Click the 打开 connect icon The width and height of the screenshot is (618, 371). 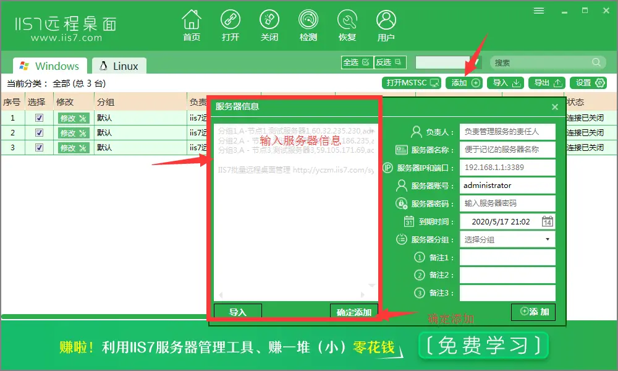point(230,25)
